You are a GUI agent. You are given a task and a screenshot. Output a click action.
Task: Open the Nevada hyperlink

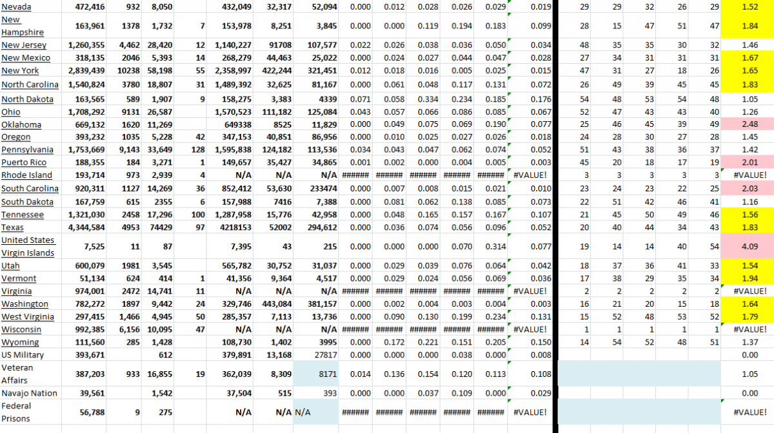tap(15, 7)
